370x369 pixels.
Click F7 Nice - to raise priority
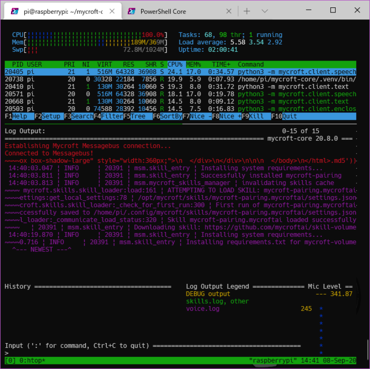pos(197,117)
